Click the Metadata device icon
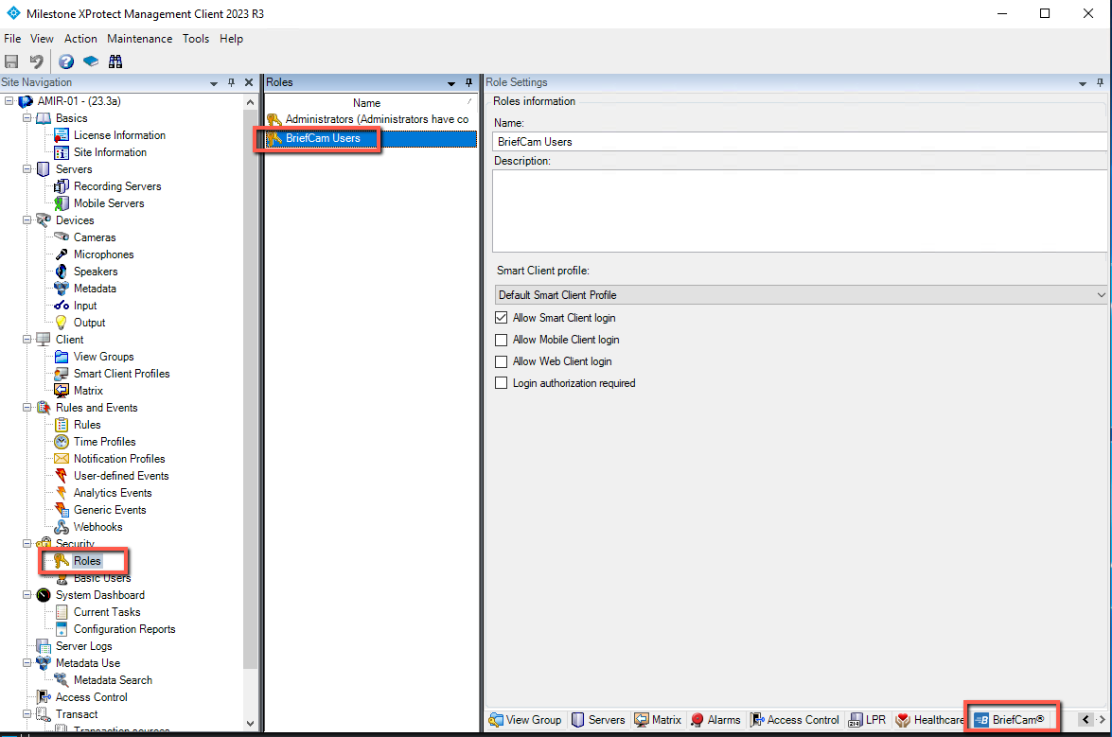 (x=62, y=289)
